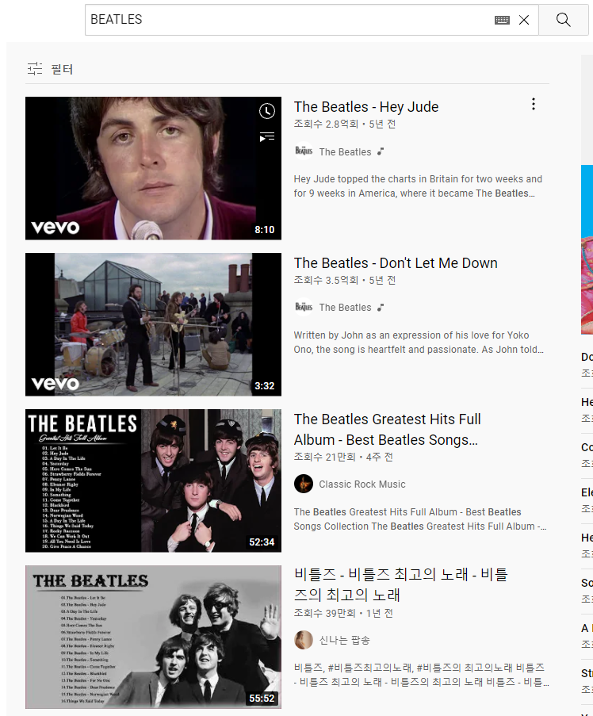Viewport: 593px width, 716px height.
Task: Open The Beatles channel avatar under Hey Jude
Action: tap(304, 151)
